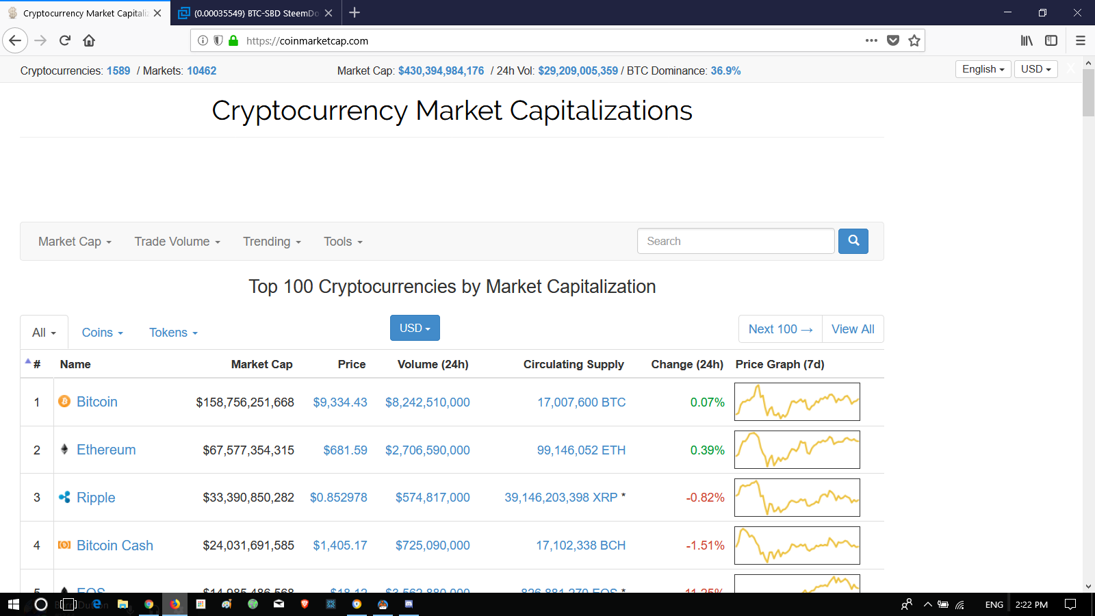The height and width of the screenshot is (616, 1095).
Task: Click into the Search input field
Action: (x=736, y=241)
